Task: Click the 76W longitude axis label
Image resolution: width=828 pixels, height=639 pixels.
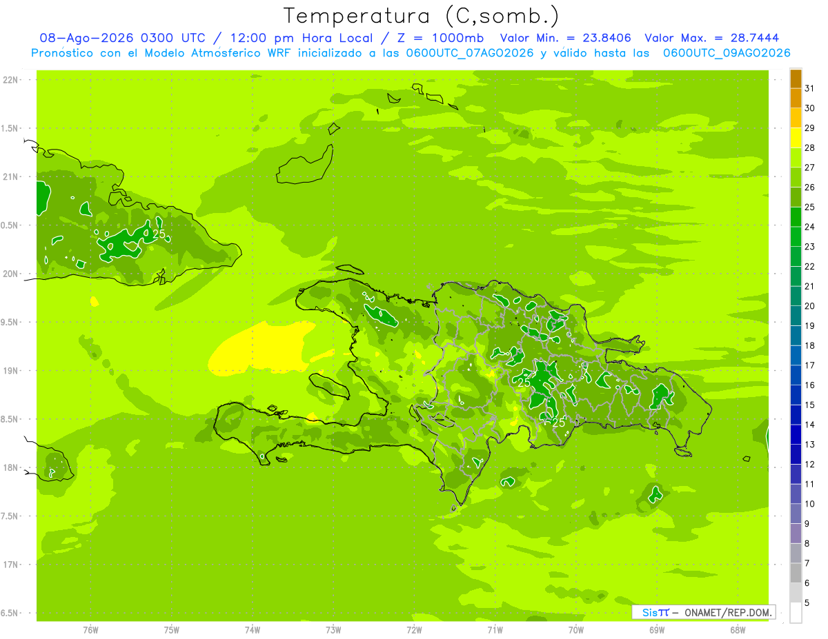Action: [x=90, y=630]
